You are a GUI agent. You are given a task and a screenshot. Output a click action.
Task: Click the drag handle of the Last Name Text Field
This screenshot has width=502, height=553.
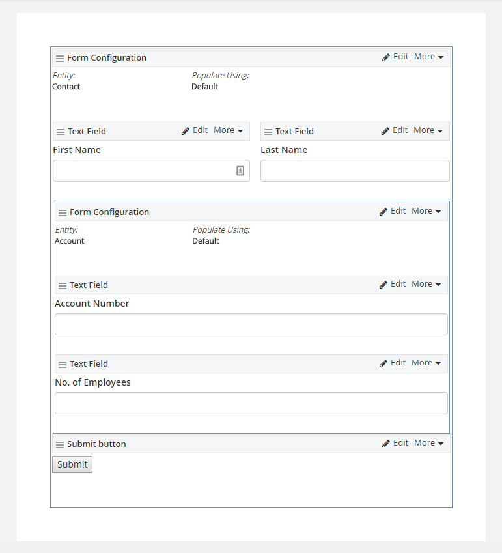[268, 132]
